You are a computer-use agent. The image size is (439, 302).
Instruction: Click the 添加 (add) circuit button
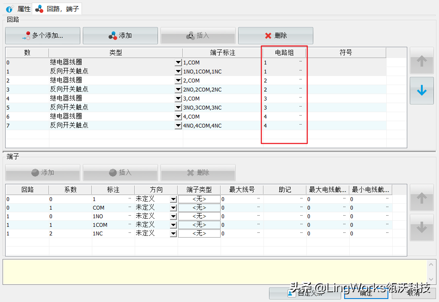tap(120, 36)
